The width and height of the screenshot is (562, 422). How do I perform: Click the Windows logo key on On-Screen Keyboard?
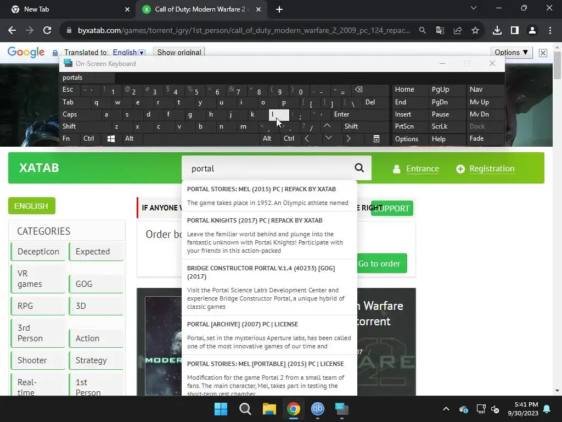[111, 138]
